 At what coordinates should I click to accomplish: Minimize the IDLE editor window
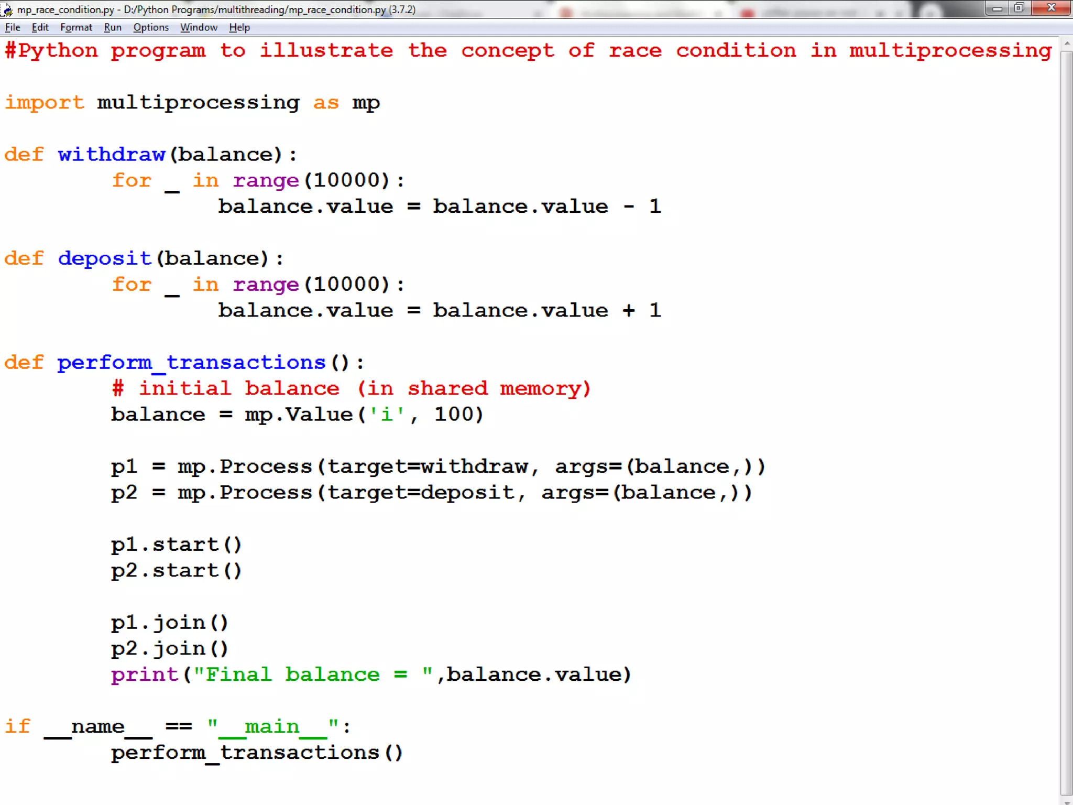[x=997, y=8]
